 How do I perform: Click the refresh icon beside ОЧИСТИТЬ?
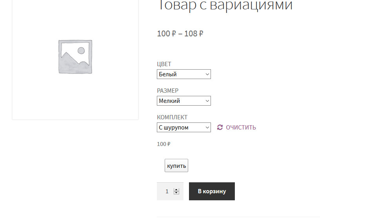click(x=220, y=127)
